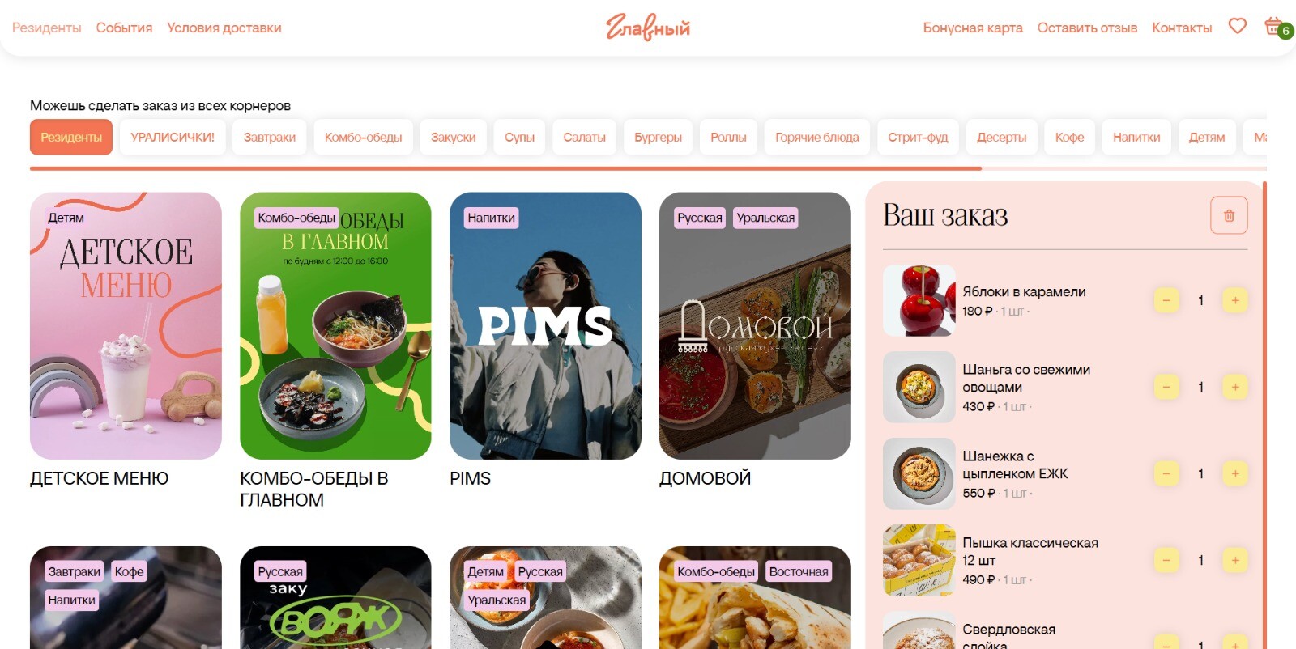The width and height of the screenshot is (1296, 649).
Task: Open the shopping cart with 6 items
Action: click(1277, 27)
